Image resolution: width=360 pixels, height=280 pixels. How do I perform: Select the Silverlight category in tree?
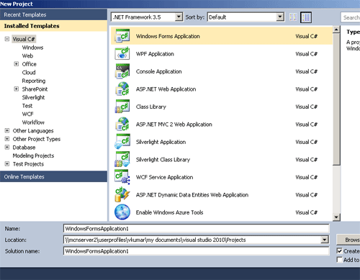(33, 97)
